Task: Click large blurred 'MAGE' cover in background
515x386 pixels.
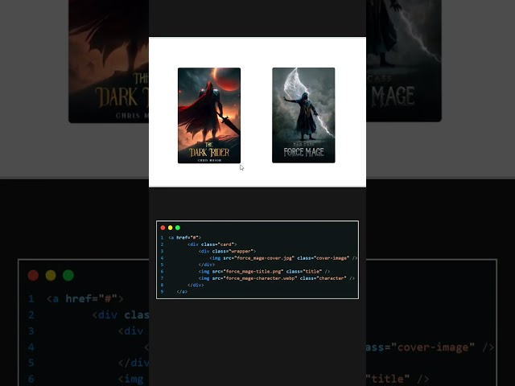Action: tap(404, 61)
